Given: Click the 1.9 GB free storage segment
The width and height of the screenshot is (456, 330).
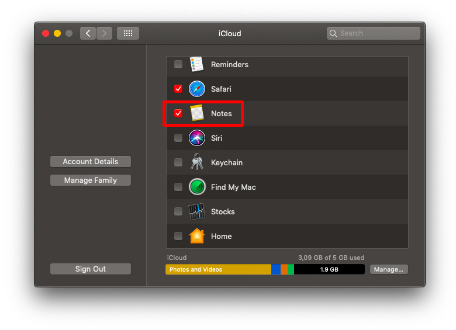Looking at the screenshot, I should 329,269.
